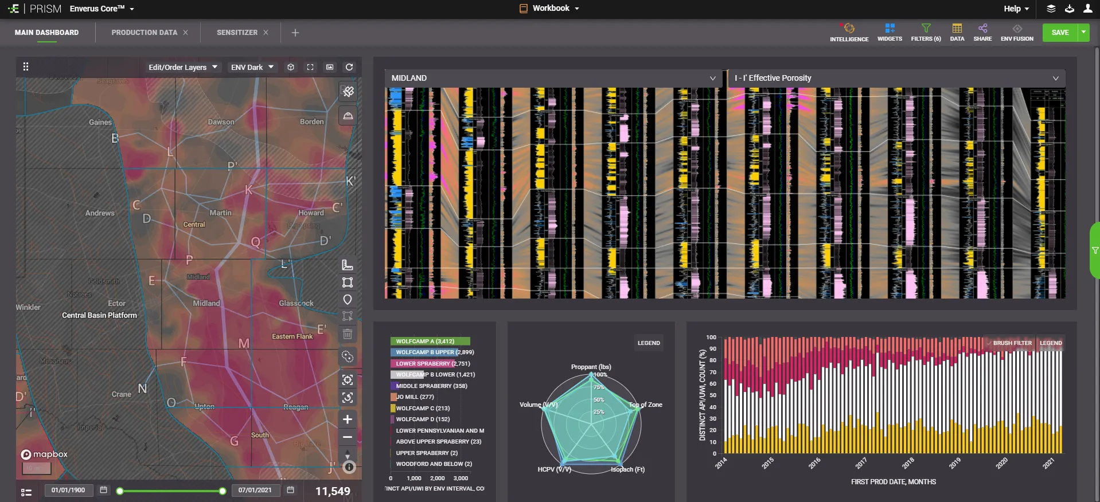
Task: Reset the map compass orientation
Action: click(348, 456)
